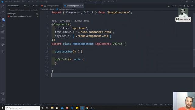This screenshot has height=110, width=195.
Task: Start Live Share from status bar
Action: click(27, 105)
